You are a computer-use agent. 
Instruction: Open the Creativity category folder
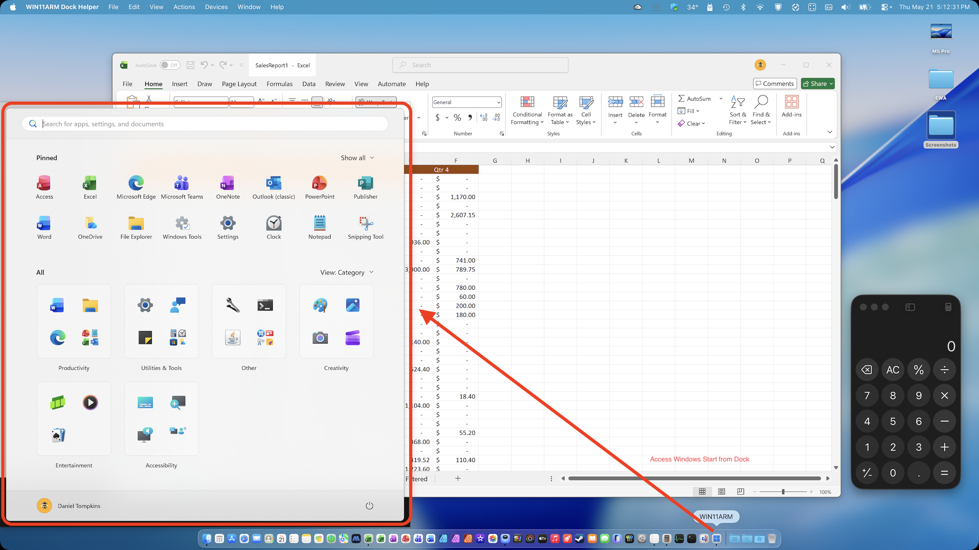[x=336, y=321]
